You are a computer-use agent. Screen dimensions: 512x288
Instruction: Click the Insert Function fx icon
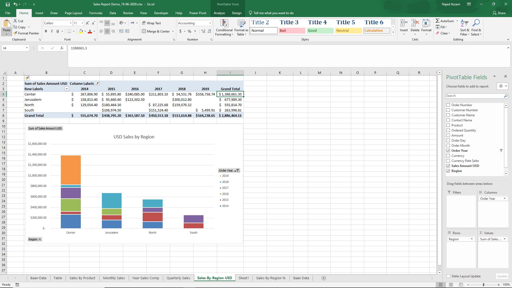[x=62, y=48]
